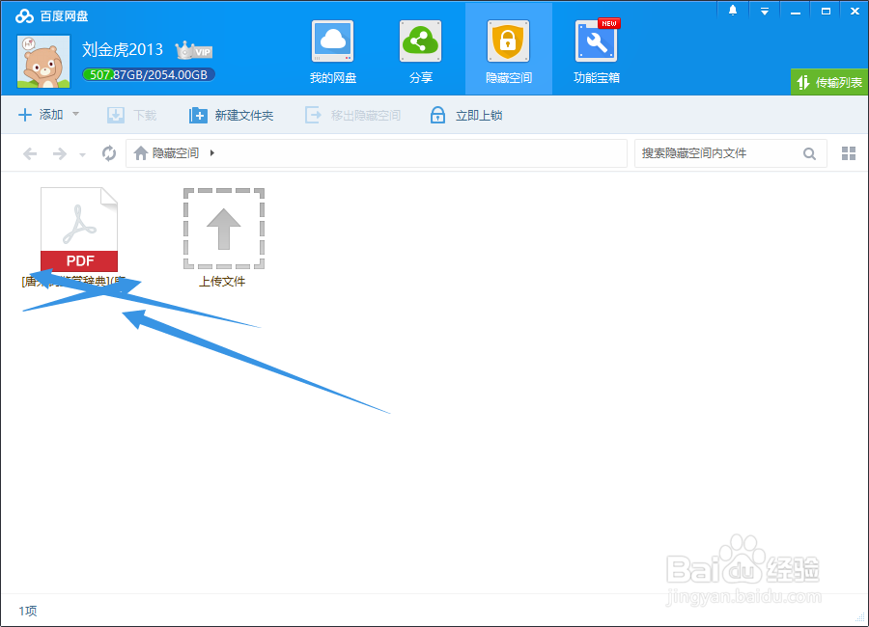Screen dimensions: 869x627
Task: Select the PDF file thumbnail
Action: pyautogui.click(x=79, y=230)
